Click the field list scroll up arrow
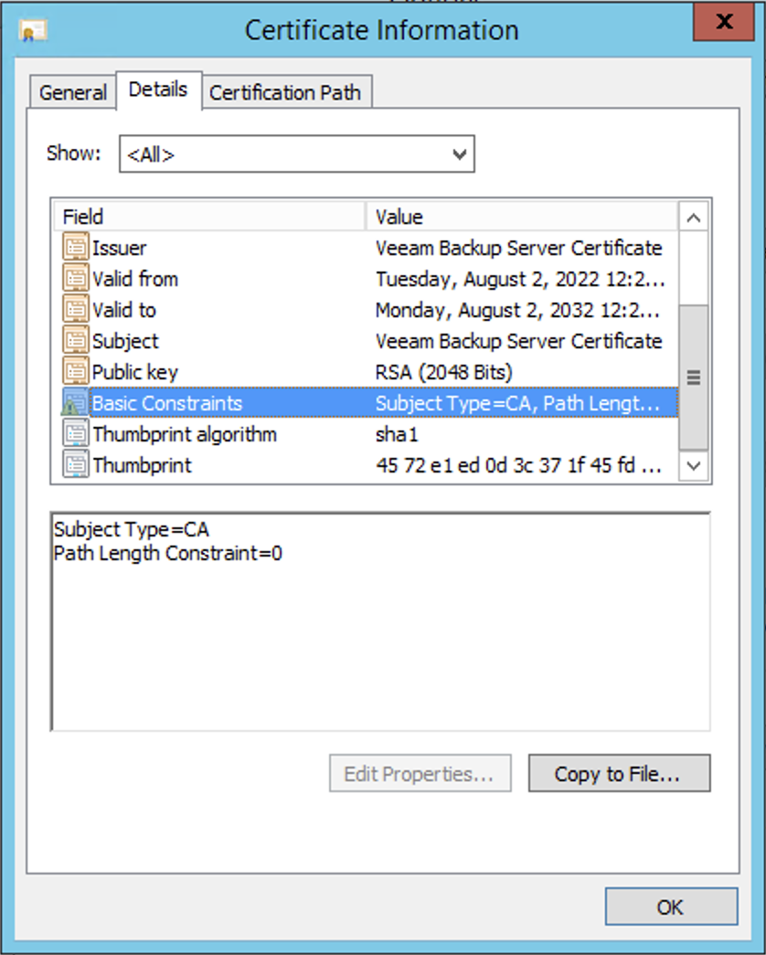This screenshot has height=955, width=766. point(694,218)
